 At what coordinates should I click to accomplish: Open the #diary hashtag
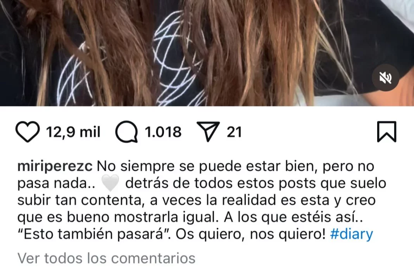coord(352,235)
